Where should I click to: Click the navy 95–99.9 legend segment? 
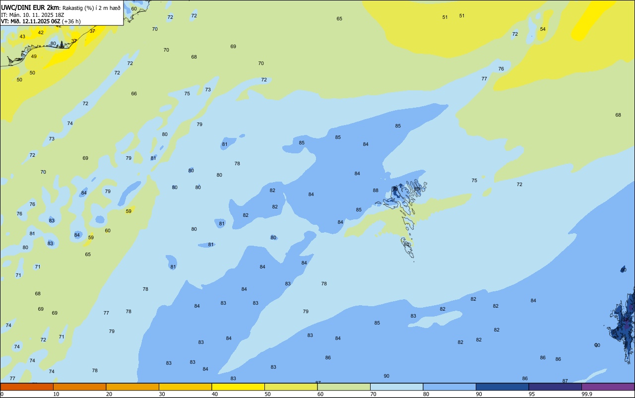coord(555,387)
